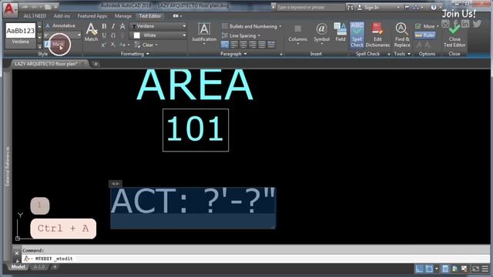Click the Bullets and Numbering icon
The width and height of the screenshot is (493, 277).
(224, 26)
